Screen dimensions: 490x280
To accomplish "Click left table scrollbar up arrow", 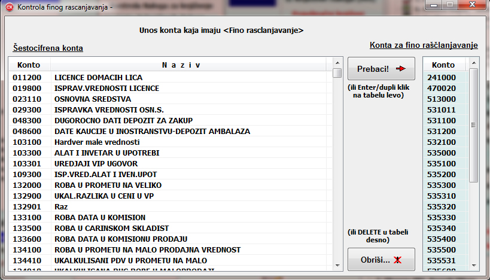I will point(337,63).
